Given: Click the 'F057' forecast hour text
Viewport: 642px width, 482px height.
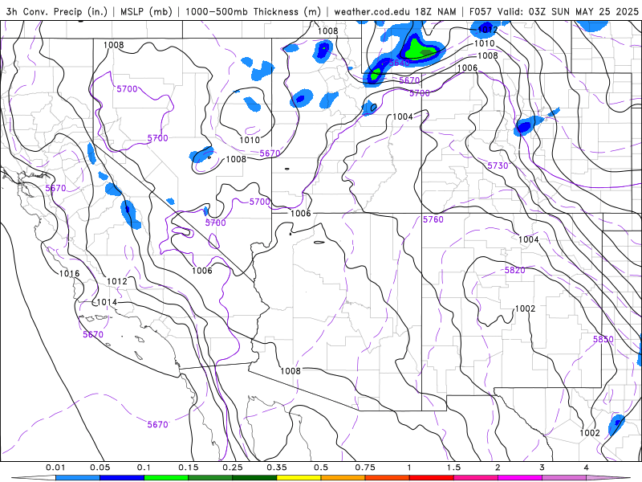Looking at the screenshot, I should point(480,11).
